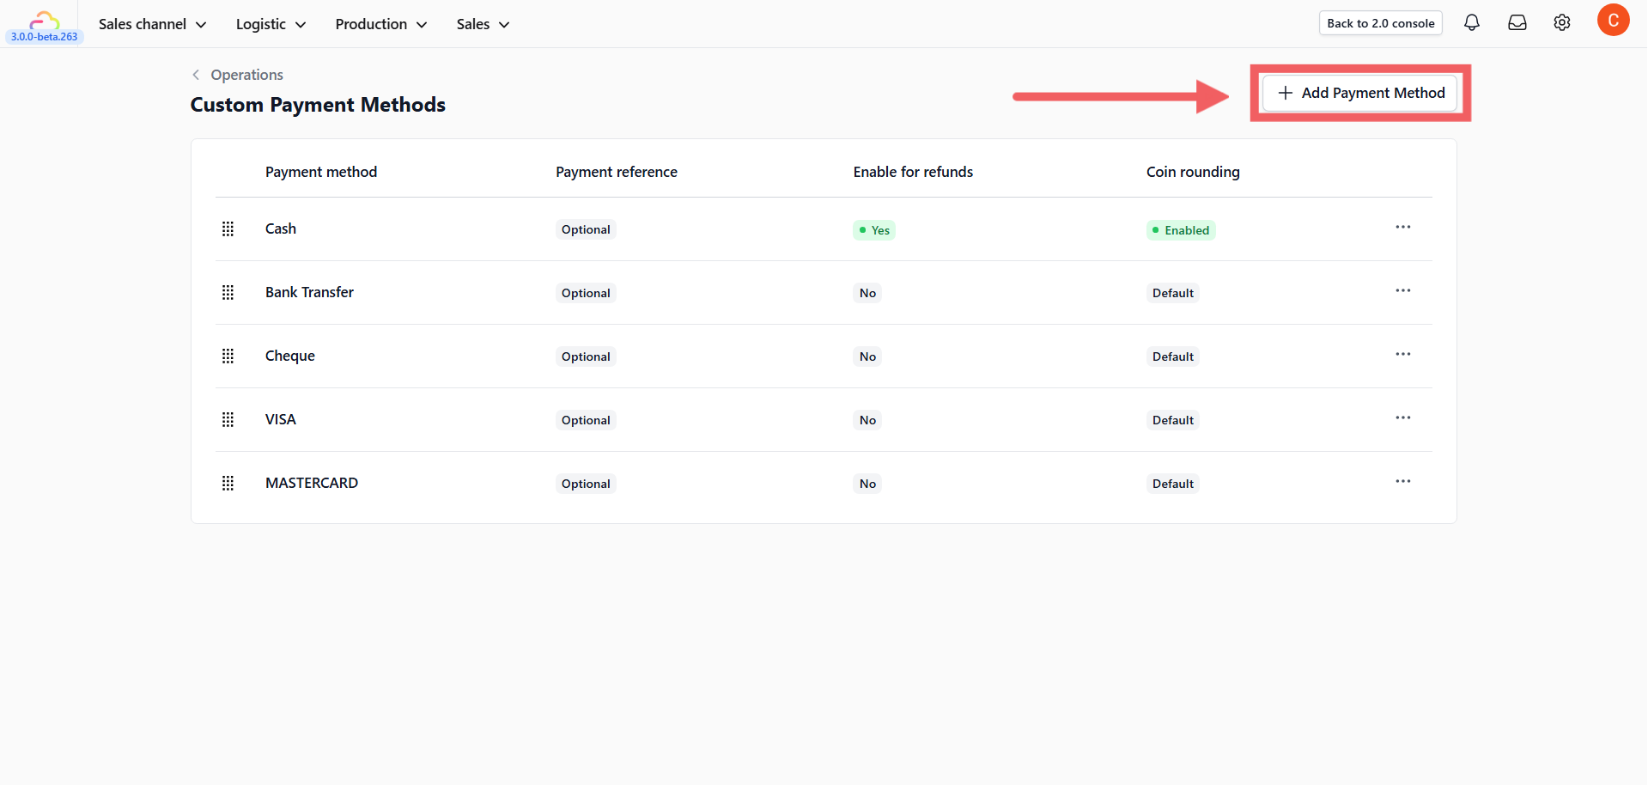1648x786 pixels.
Task: Open the notifications bell
Action: click(1472, 23)
